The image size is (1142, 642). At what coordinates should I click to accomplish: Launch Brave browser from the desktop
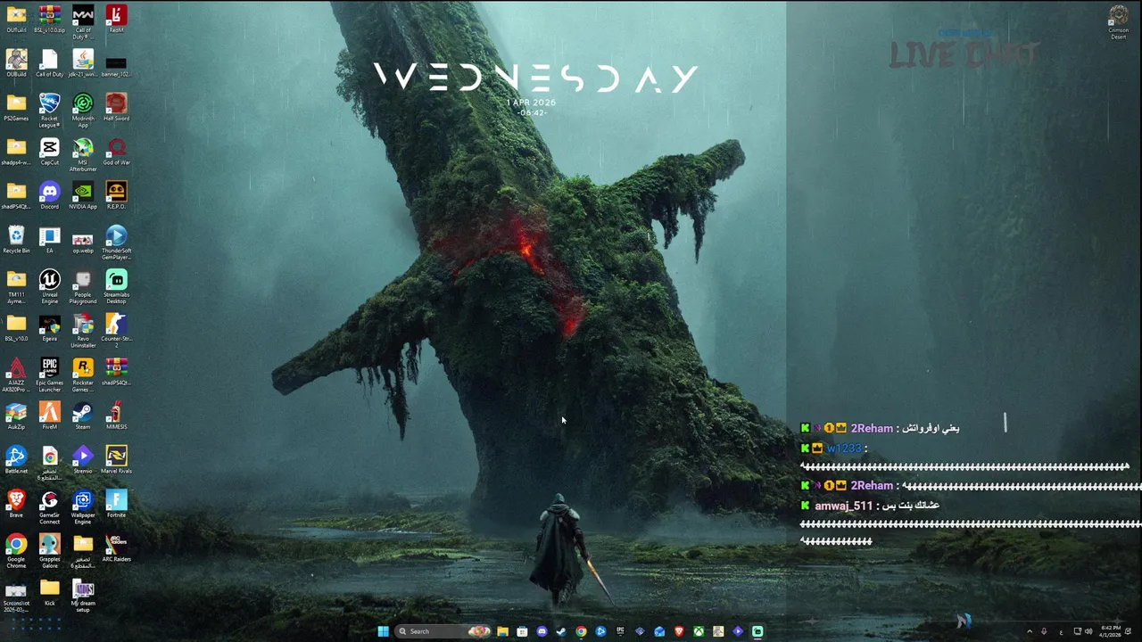point(16,504)
